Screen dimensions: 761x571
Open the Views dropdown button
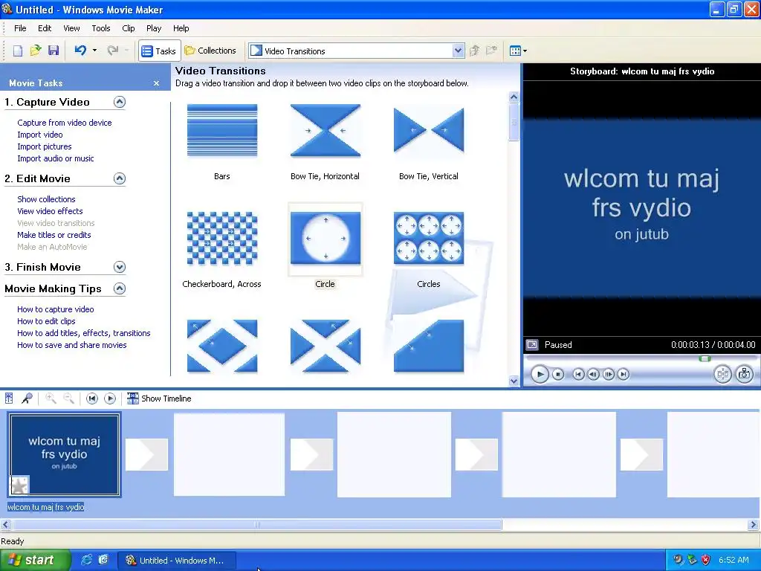[518, 51]
